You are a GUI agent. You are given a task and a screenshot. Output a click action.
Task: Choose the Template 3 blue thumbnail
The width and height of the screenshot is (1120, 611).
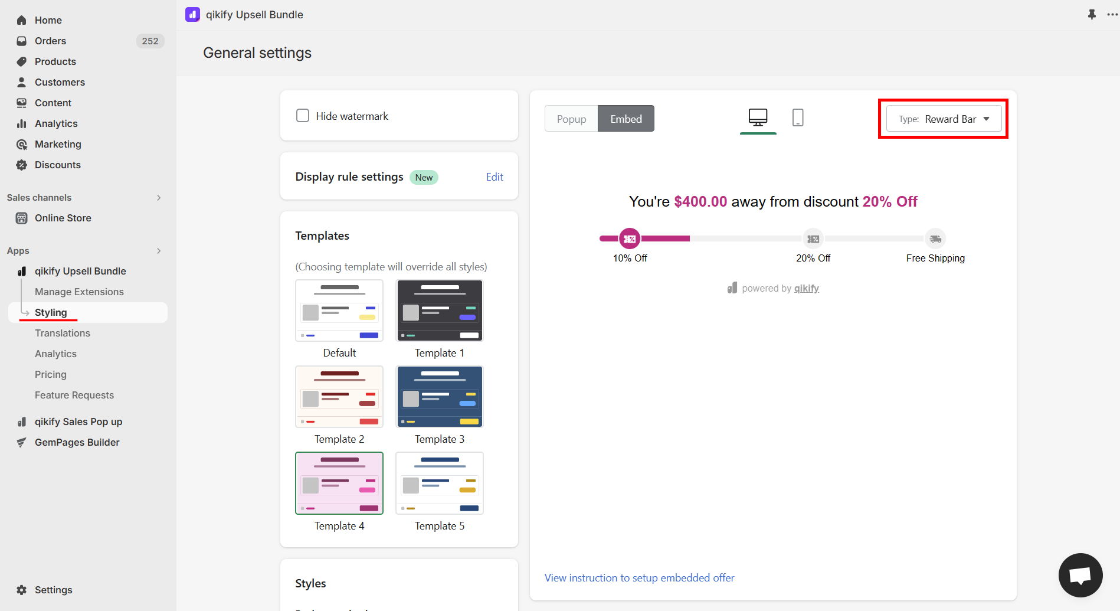[x=440, y=397]
